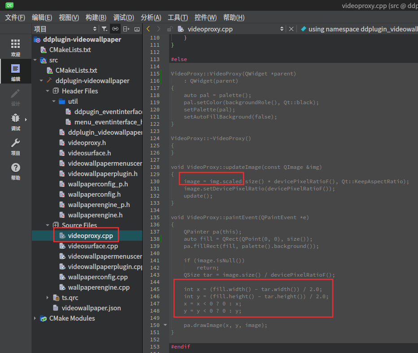Screen dimensions: 418x353
Task: Collapse the util folder
Action: pyautogui.click(x=53, y=101)
